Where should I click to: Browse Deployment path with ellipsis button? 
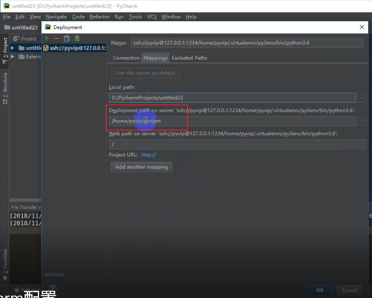click(x=362, y=121)
